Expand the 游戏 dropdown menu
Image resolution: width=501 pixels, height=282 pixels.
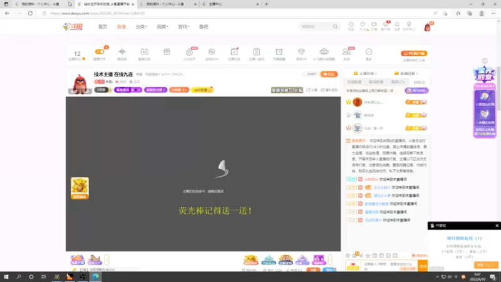183,26
